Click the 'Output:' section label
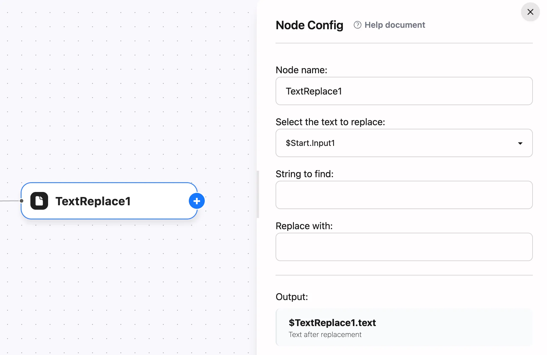This screenshot has height=355, width=547. (291, 297)
